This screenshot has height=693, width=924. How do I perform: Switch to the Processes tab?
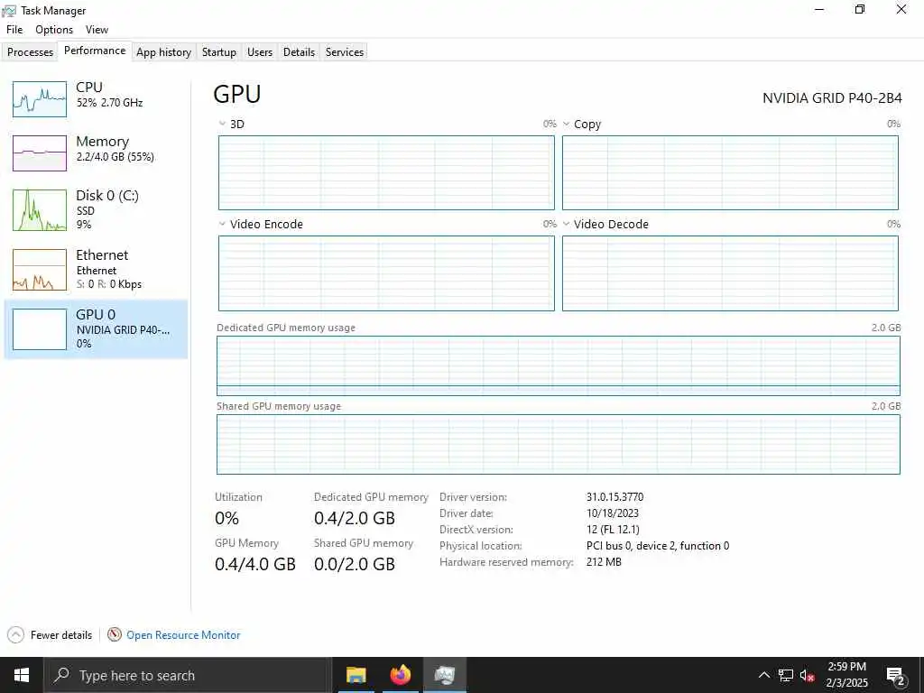[30, 51]
